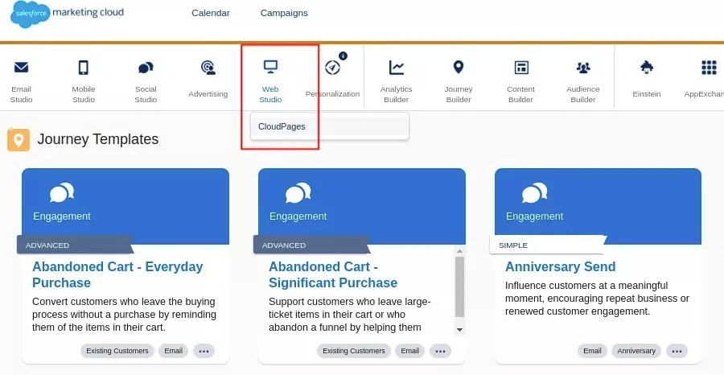Click Engagement icon on Significant Purchase card
Image resolution: width=724 pixels, height=375 pixels.
tap(298, 192)
